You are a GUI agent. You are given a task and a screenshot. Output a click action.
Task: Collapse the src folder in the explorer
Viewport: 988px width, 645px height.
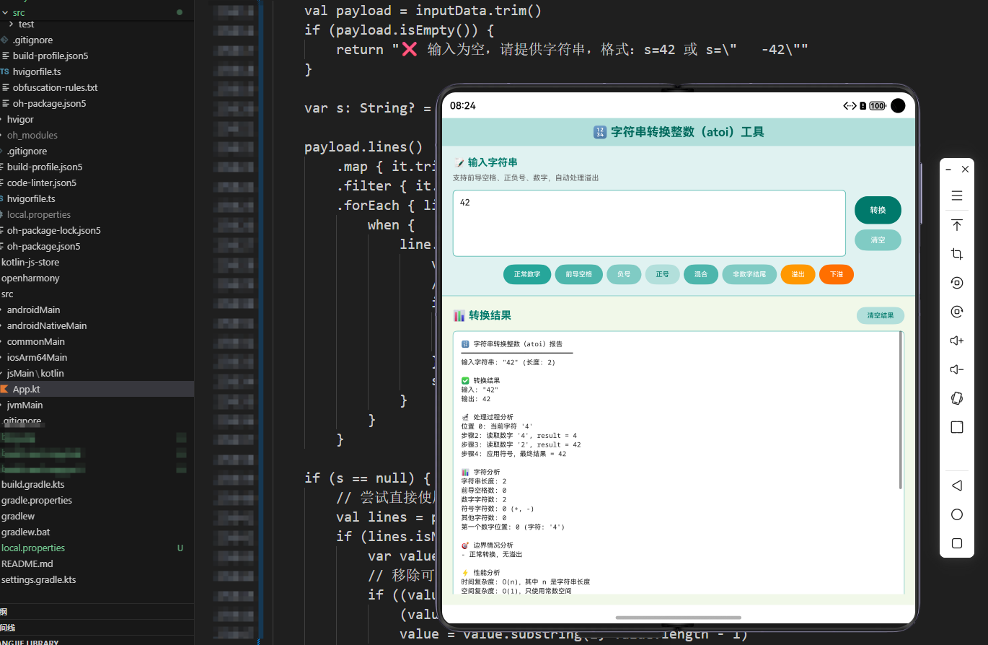(6, 11)
